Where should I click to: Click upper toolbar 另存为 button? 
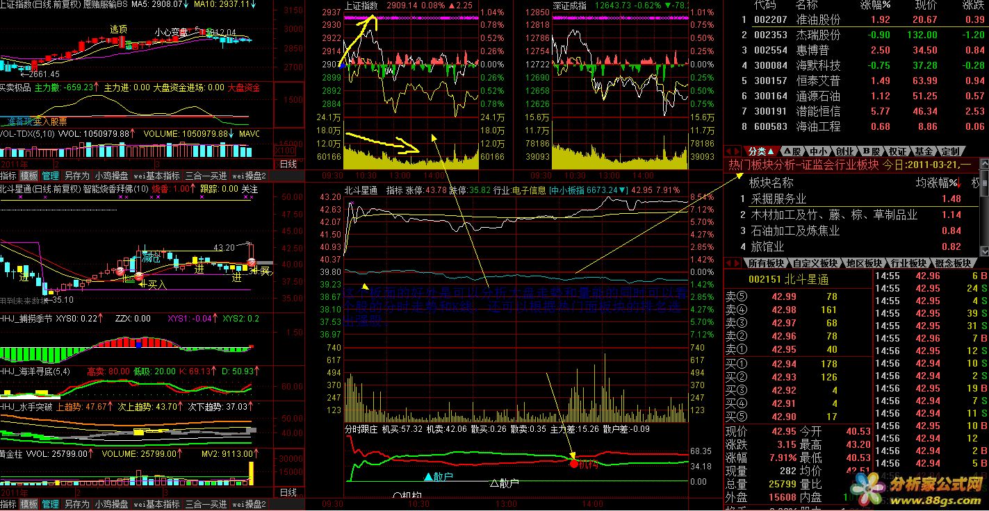pyautogui.click(x=76, y=176)
